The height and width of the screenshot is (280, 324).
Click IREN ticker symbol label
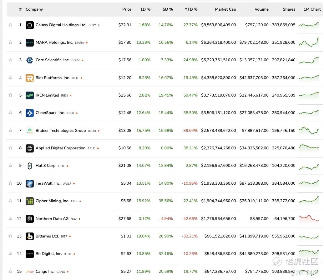coord(64,96)
